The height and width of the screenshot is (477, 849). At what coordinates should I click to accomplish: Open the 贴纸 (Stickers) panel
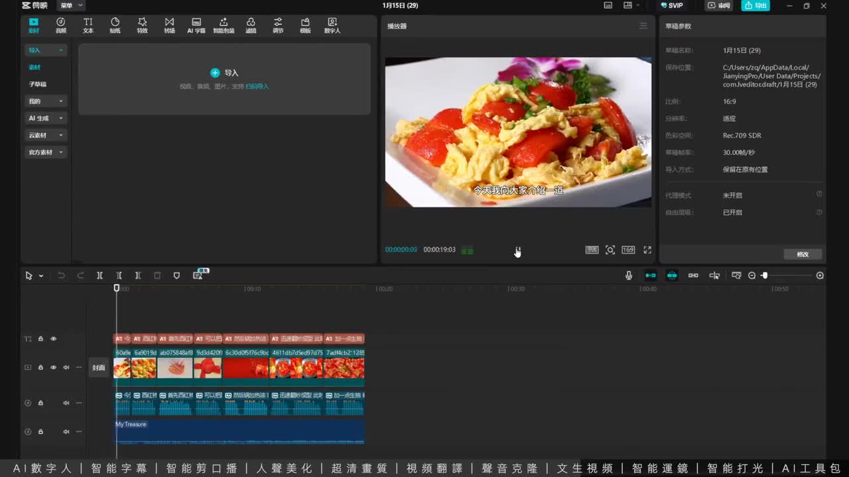tap(115, 25)
